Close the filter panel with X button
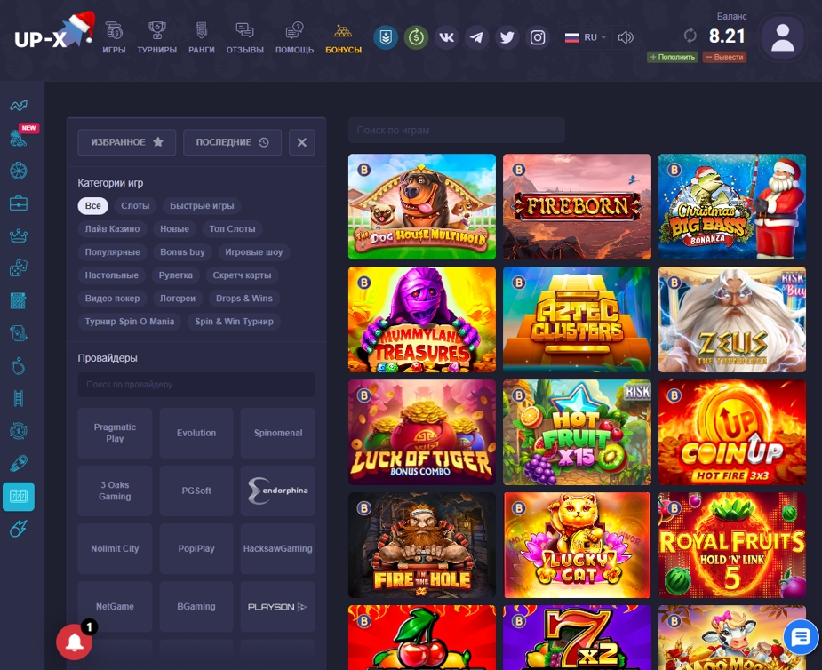The width and height of the screenshot is (822, 670). [x=302, y=142]
